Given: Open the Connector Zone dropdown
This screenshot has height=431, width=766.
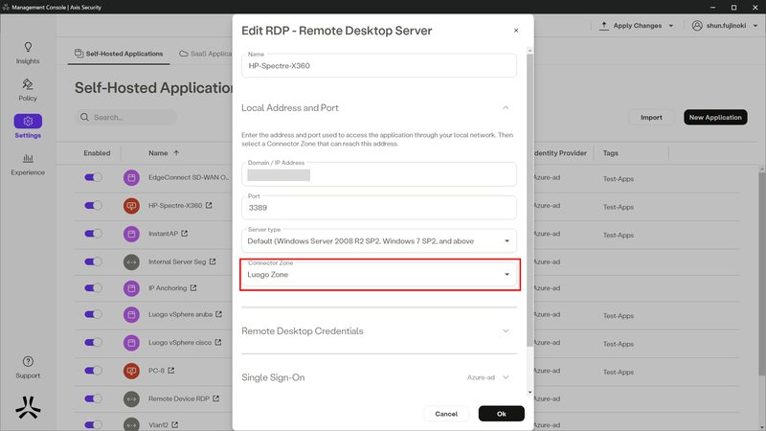Looking at the screenshot, I should tap(379, 274).
